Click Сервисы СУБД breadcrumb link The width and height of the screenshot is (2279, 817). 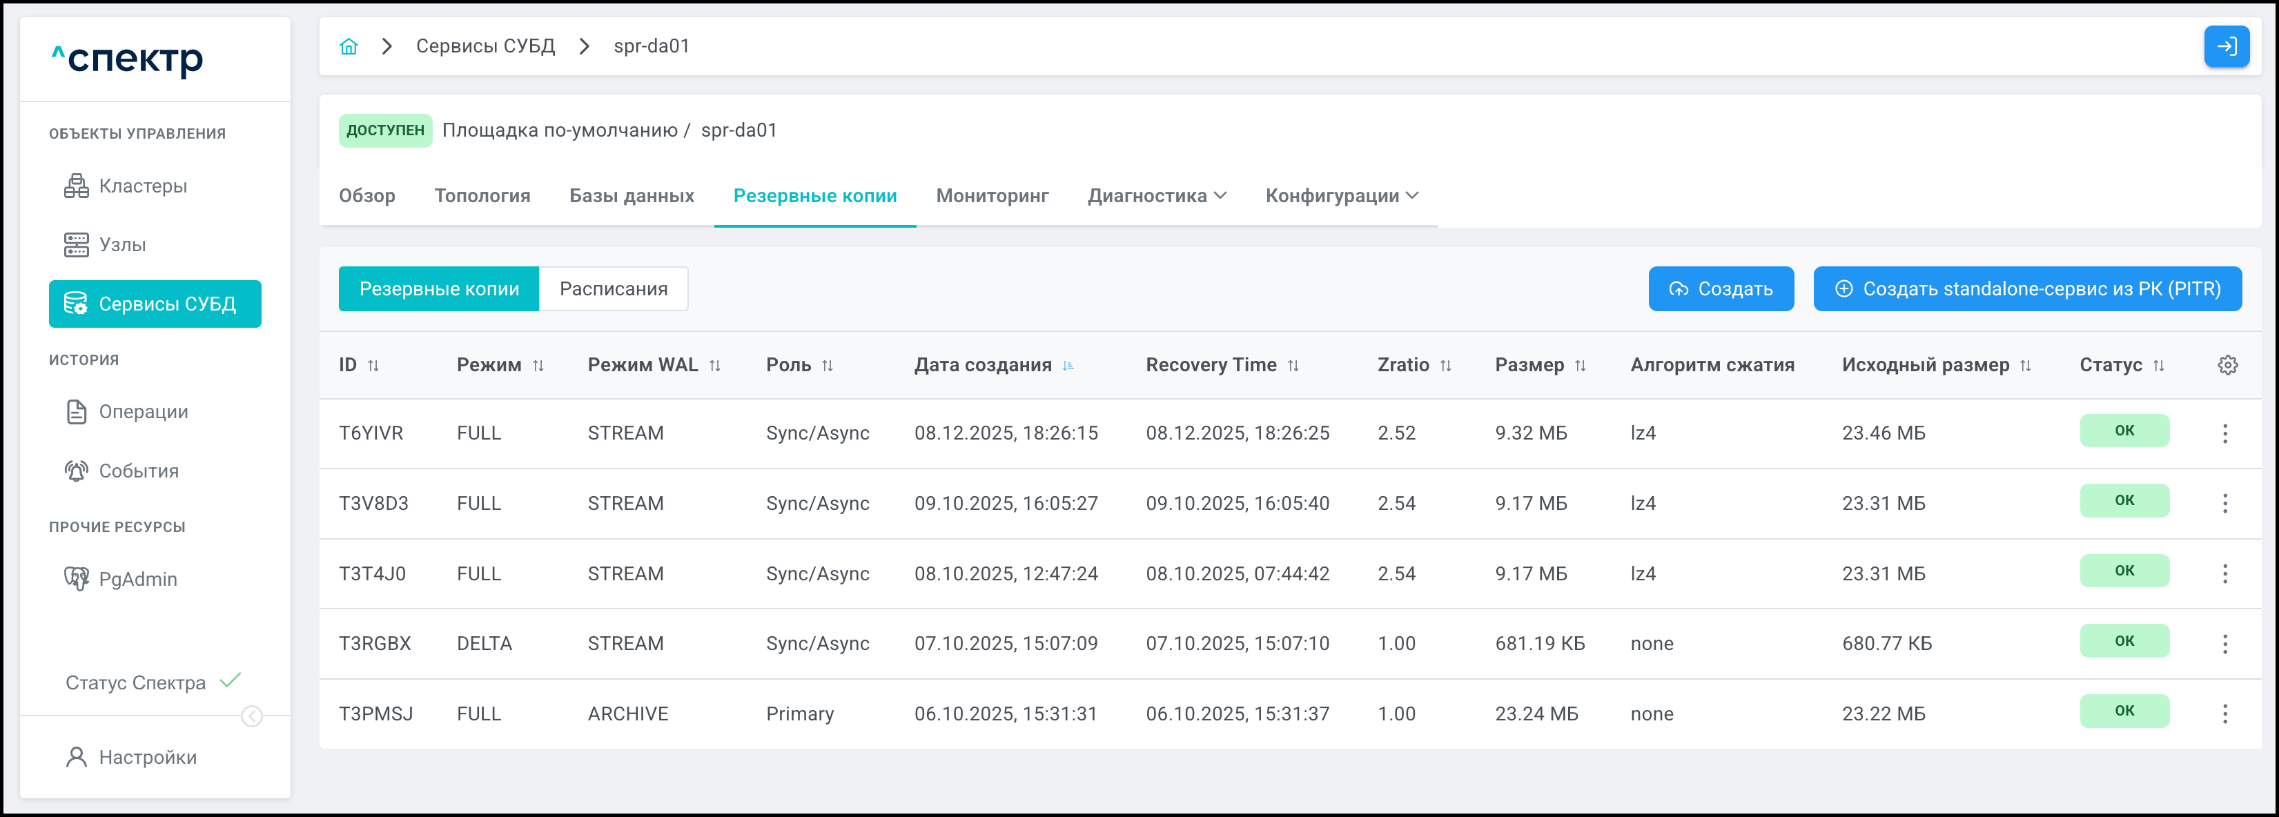486,46
